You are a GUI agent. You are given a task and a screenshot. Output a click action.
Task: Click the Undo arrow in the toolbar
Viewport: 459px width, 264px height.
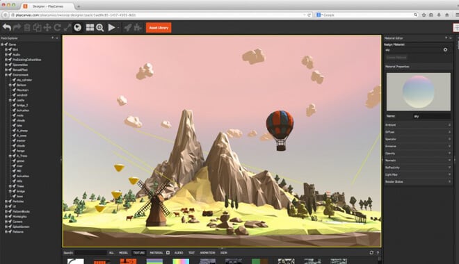pos(7,28)
